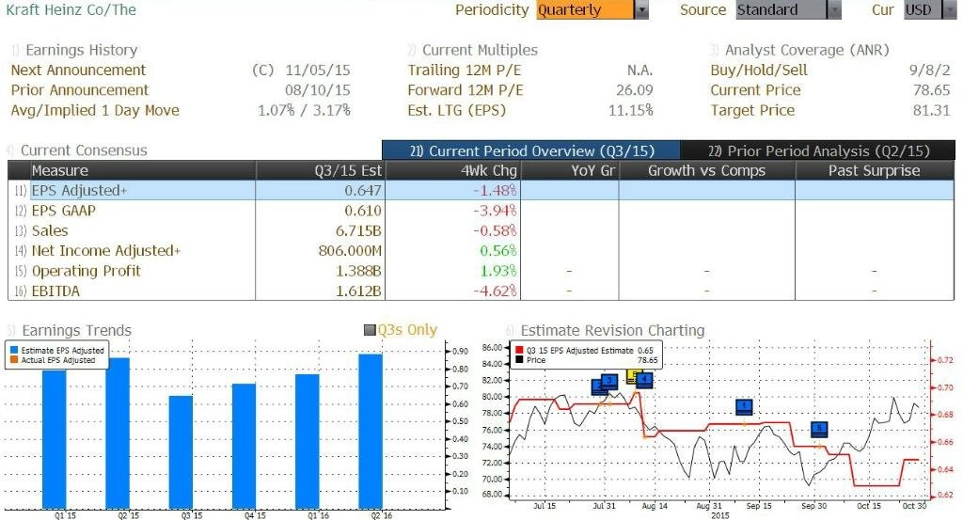
Task: Click the Q1 16 estimate bar
Action: (308, 441)
